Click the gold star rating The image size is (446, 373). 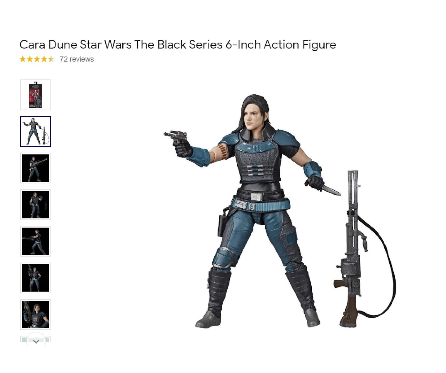click(x=37, y=59)
